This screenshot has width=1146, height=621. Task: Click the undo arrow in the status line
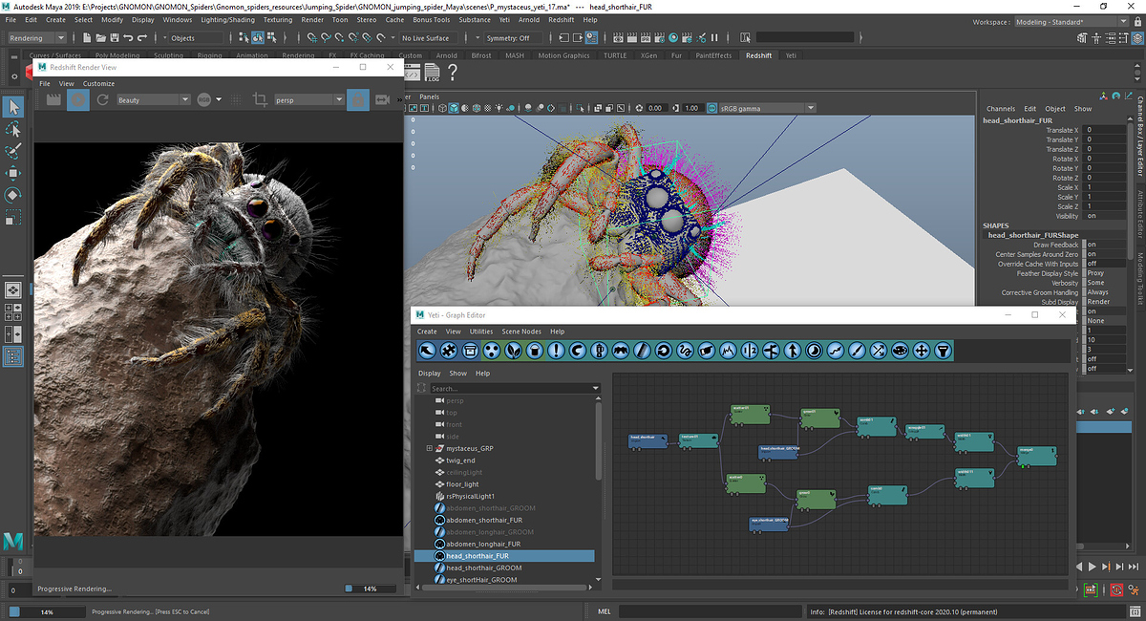127,38
